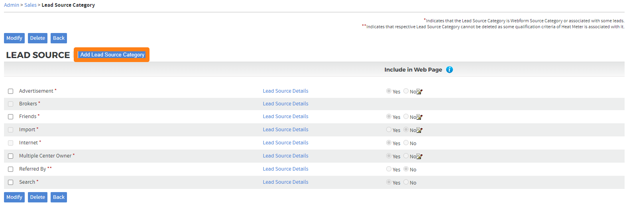Open Lead Source Details for Friends
Screen dimensions: 629x206
[x=285, y=117]
